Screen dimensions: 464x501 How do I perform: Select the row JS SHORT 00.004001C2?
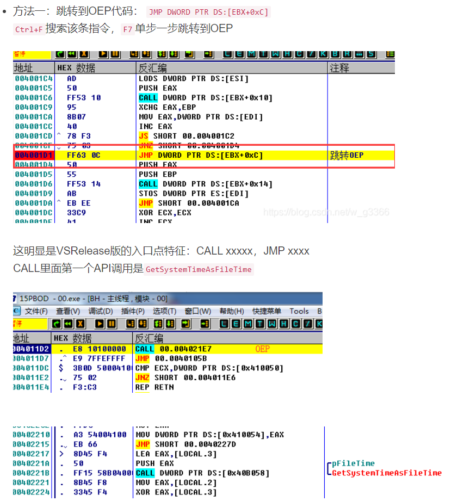[204, 136]
